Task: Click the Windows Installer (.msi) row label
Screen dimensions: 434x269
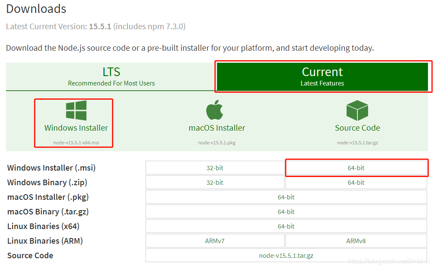Action: (x=52, y=168)
